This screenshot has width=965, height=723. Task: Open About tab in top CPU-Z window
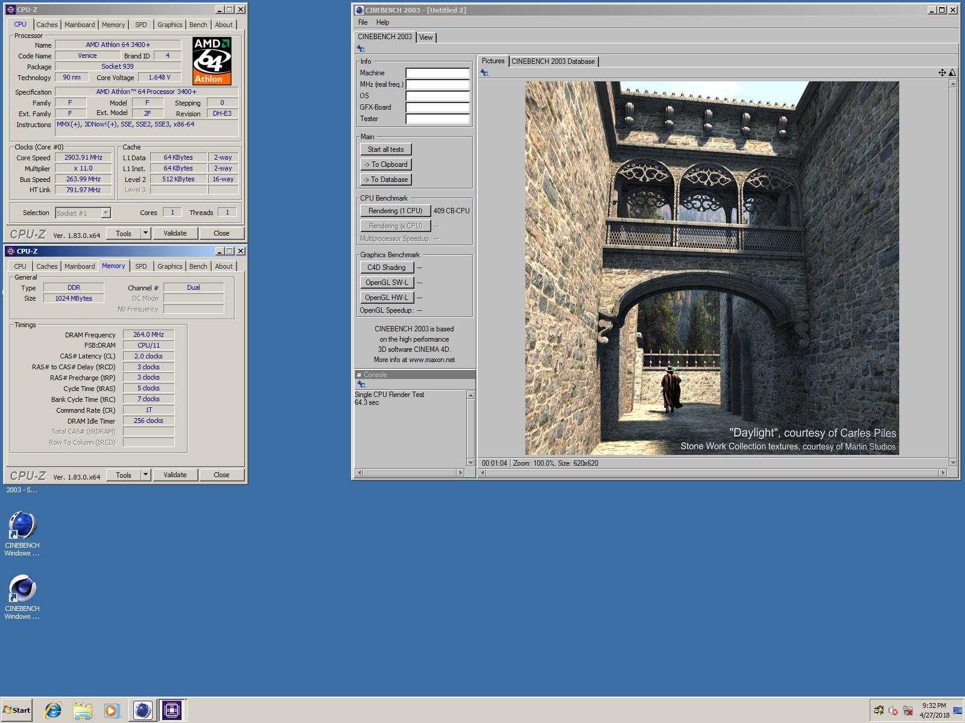point(224,25)
